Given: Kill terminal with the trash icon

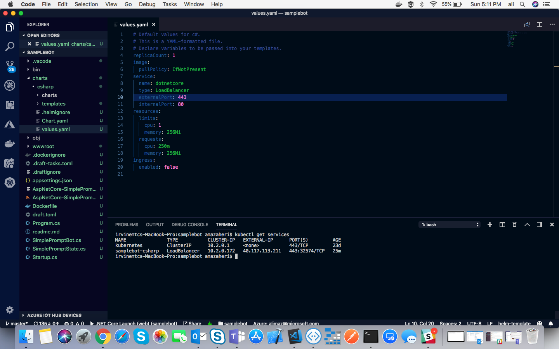Looking at the screenshot, I should point(514,225).
